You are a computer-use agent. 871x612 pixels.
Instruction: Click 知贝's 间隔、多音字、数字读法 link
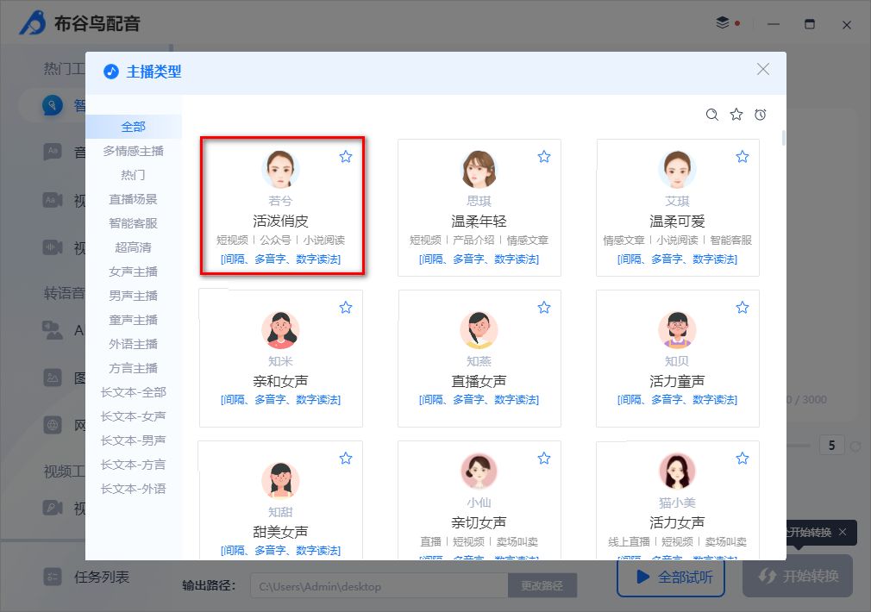tap(677, 399)
